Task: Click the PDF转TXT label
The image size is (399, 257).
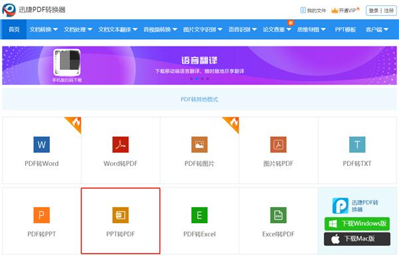Action: [x=357, y=163]
